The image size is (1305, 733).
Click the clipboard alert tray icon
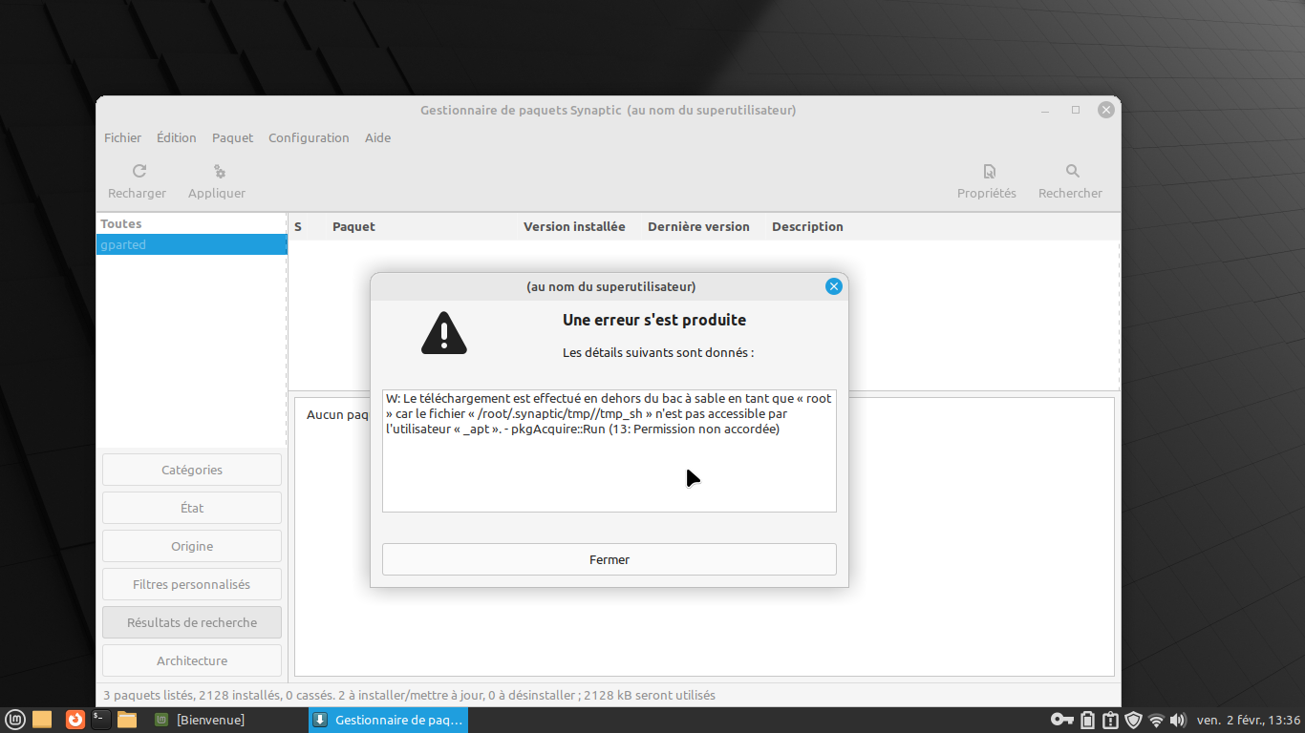pos(1110,720)
